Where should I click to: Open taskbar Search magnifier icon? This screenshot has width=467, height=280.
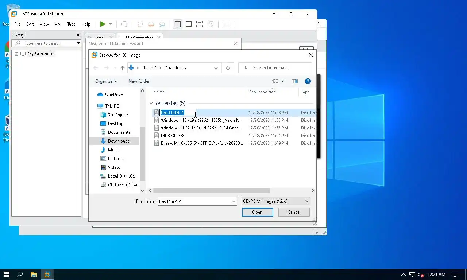(x=20, y=275)
